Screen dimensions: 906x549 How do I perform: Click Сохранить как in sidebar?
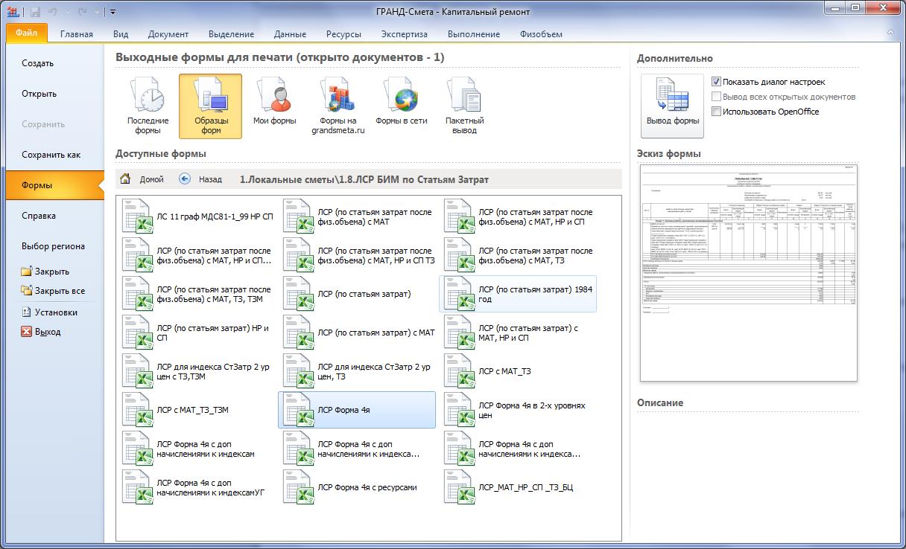pos(51,155)
